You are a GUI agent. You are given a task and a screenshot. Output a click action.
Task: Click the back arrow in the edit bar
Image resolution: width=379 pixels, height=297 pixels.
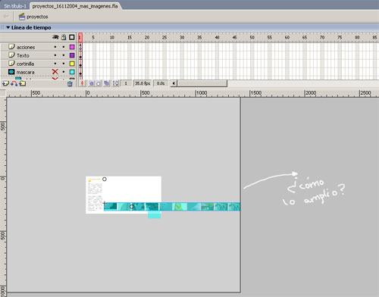6,17
